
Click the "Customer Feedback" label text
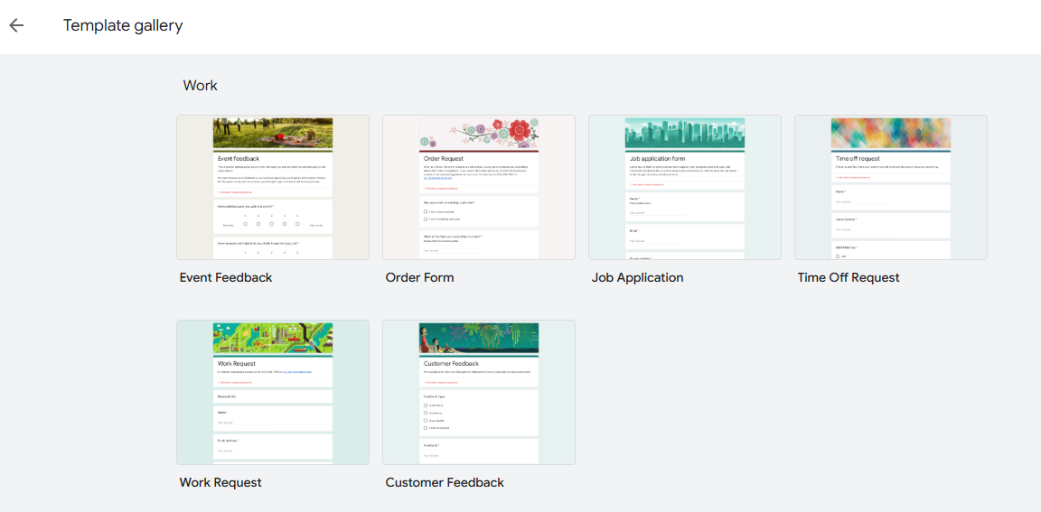coord(445,482)
